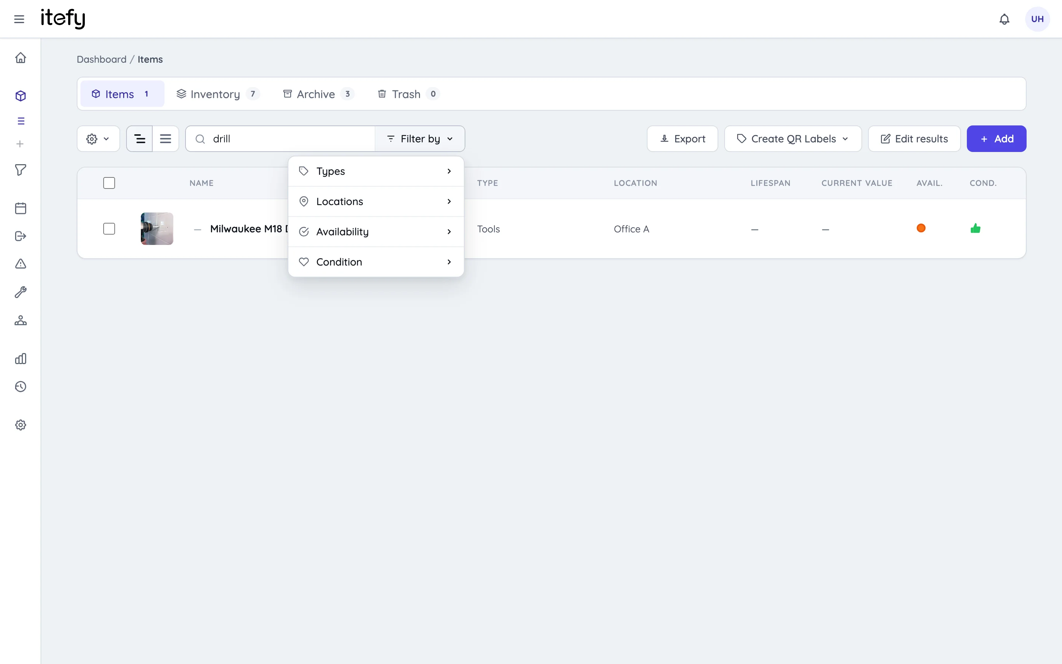Open the Milwaukee M18 item name

click(249, 229)
